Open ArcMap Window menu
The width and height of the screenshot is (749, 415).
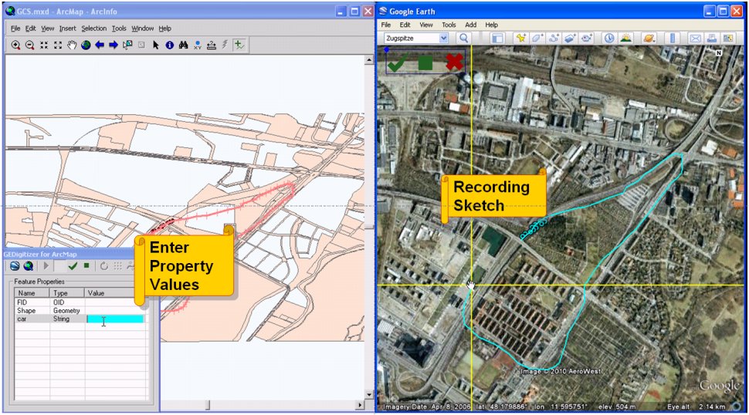[142, 29]
